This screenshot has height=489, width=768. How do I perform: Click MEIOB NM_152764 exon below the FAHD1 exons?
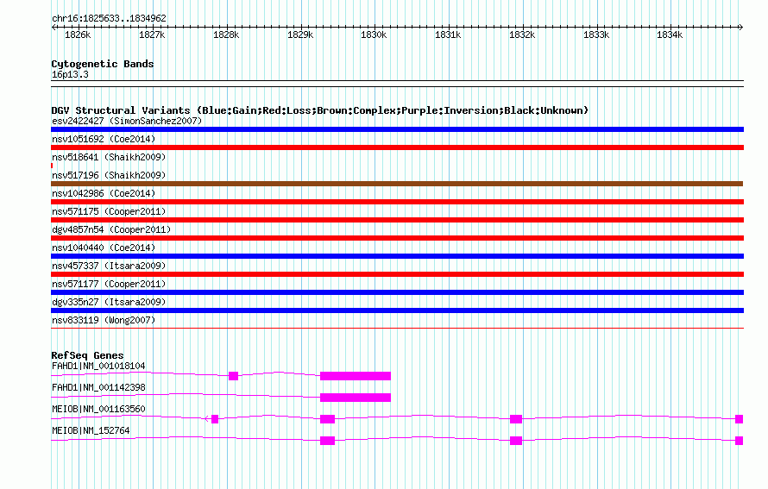tap(327, 441)
